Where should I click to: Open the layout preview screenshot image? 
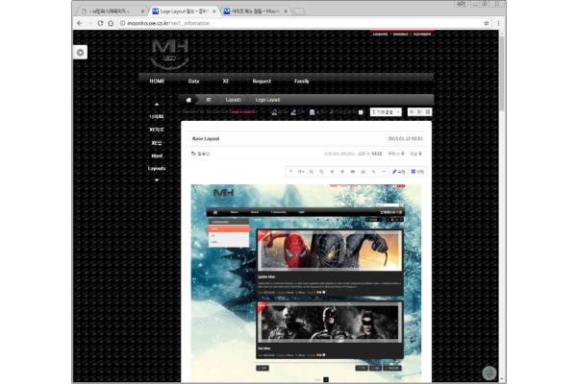(x=306, y=283)
